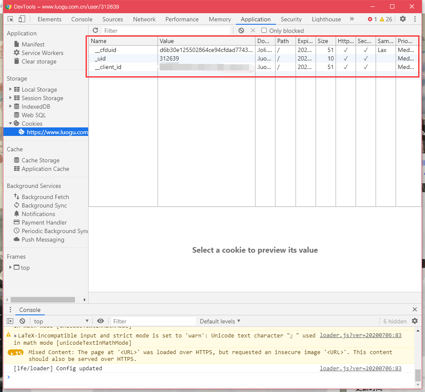
Task: Switch to the Sources tab
Action: click(x=112, y=19)
